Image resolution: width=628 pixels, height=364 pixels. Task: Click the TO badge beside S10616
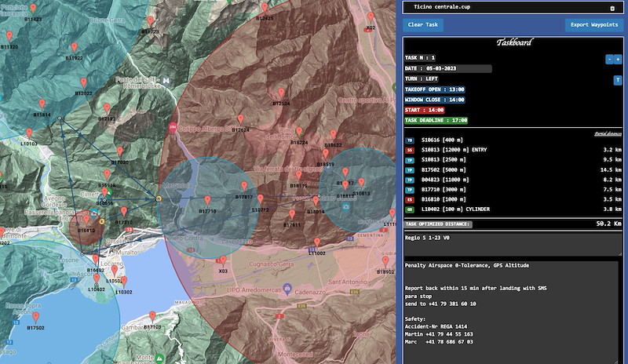[409, 140]
